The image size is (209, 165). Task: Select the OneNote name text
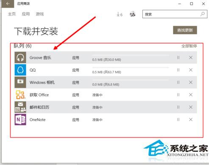37,120
